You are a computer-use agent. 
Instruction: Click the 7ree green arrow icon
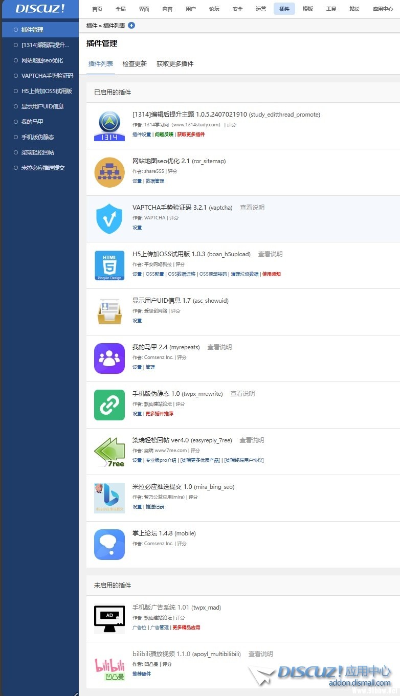click(109, 452)
